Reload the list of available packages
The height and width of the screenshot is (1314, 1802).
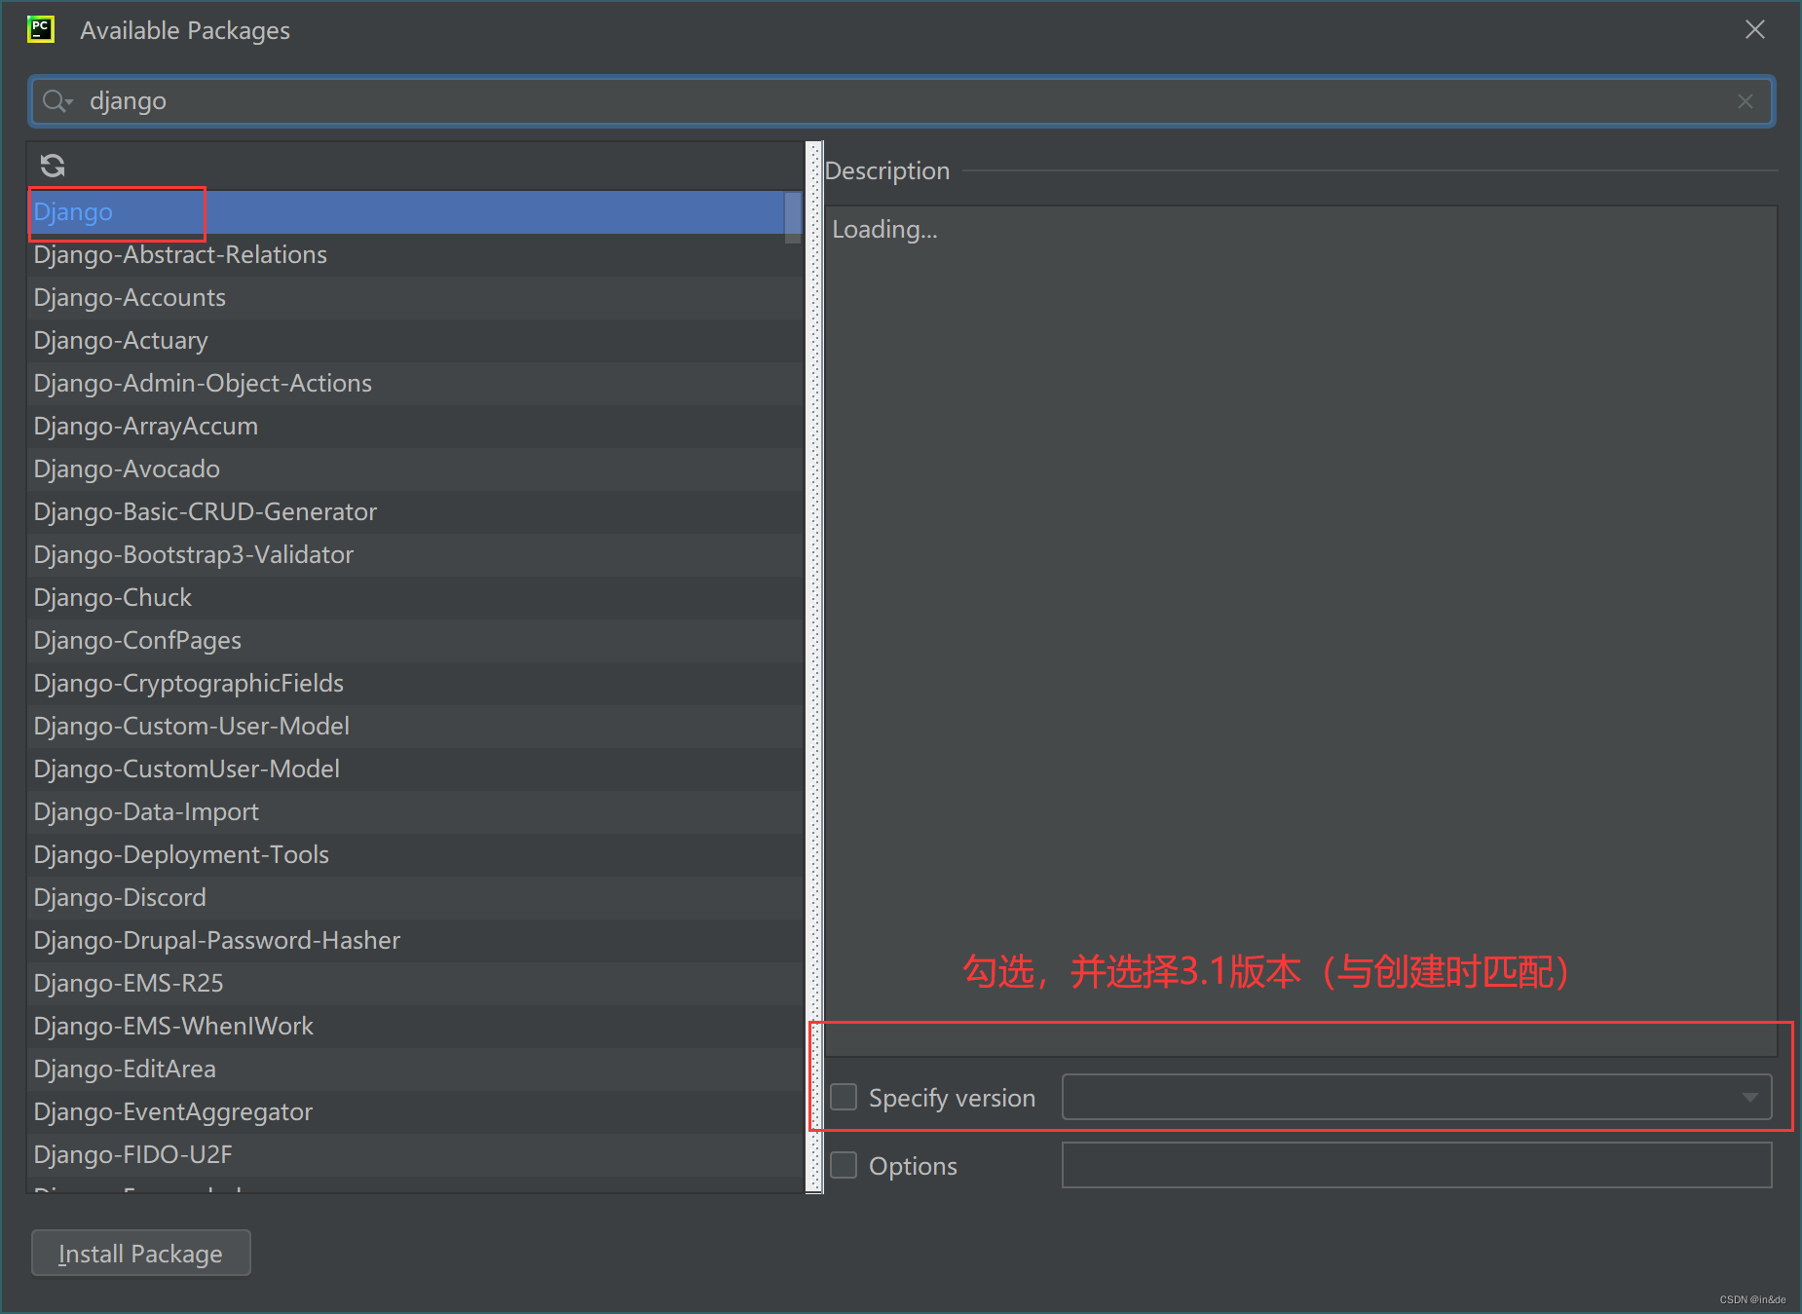pyautogui.click(x=52, y=165)
